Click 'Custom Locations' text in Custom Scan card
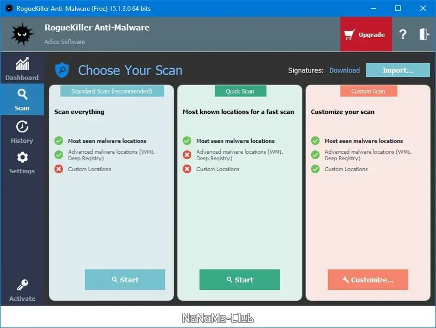The width and height of the screenshot is (436, 328). point(346,169)
